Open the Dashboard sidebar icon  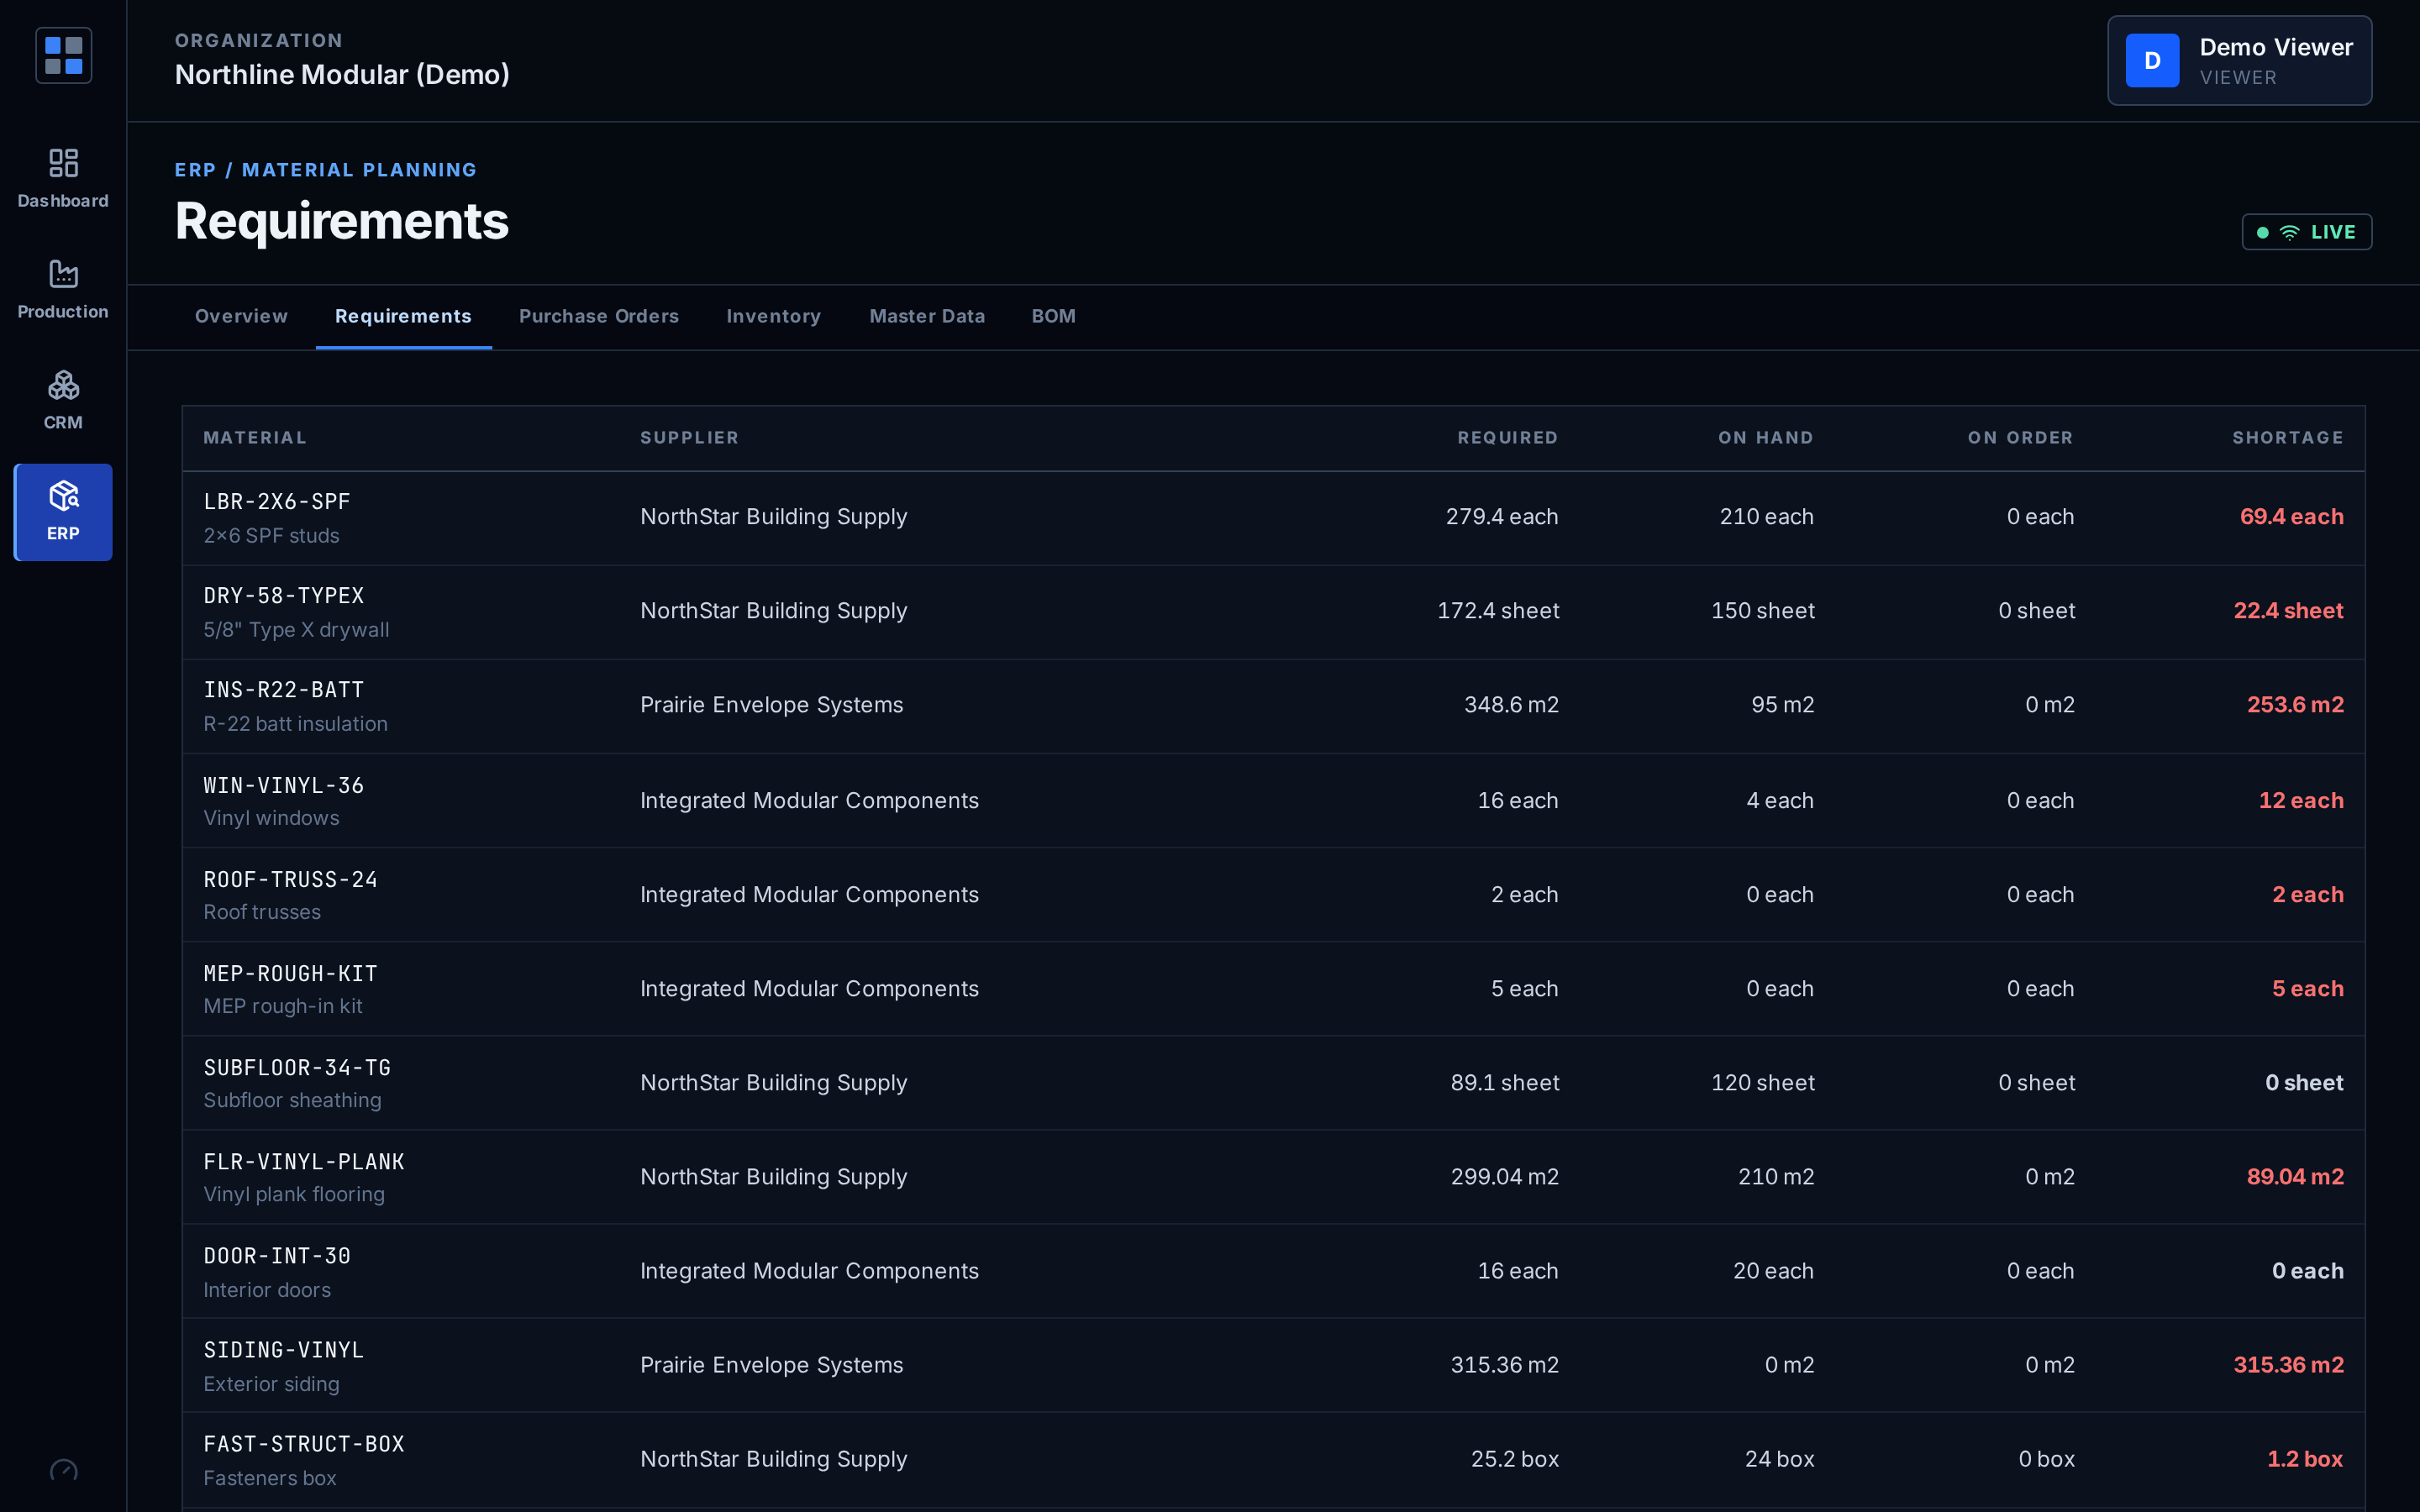pos(63,163)
